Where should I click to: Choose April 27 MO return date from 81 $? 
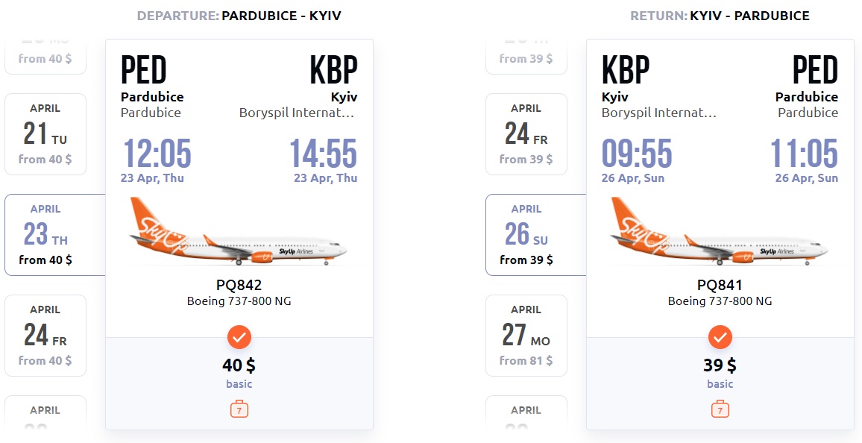click(x=526, y=336)
